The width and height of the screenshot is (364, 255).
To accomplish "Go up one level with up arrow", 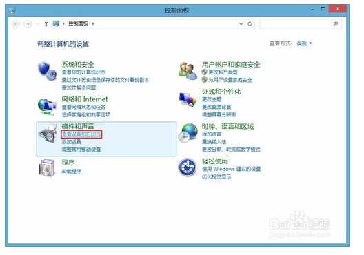I will pos(46,24).
